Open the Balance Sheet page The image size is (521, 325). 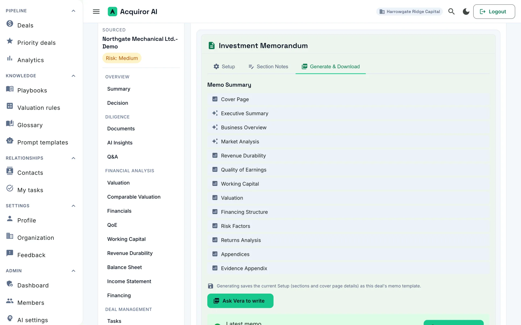[x=124, y=267]
